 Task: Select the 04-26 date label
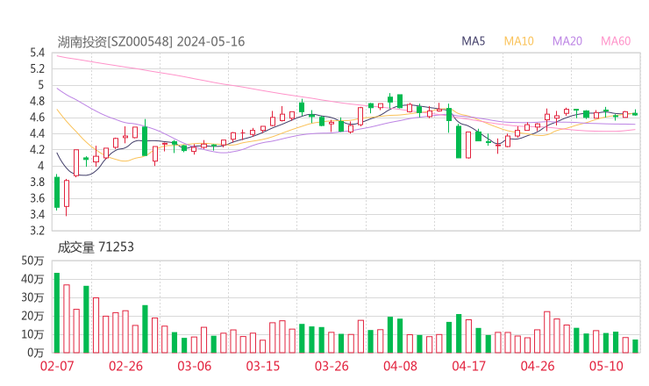click(538, 366)
